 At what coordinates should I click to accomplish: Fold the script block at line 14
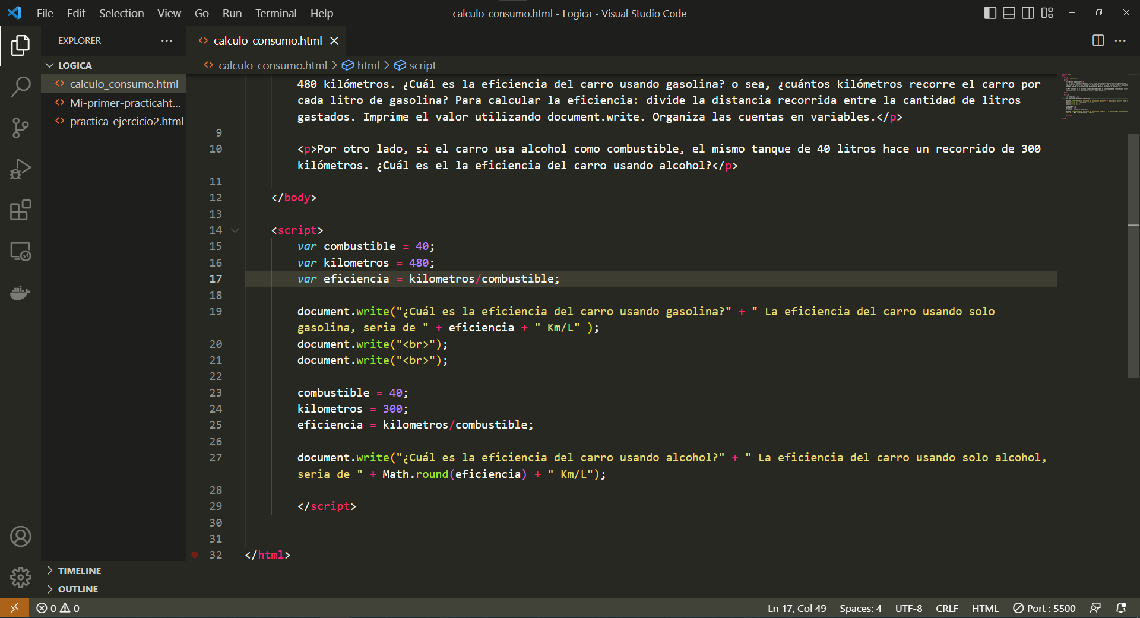[235, 230]
